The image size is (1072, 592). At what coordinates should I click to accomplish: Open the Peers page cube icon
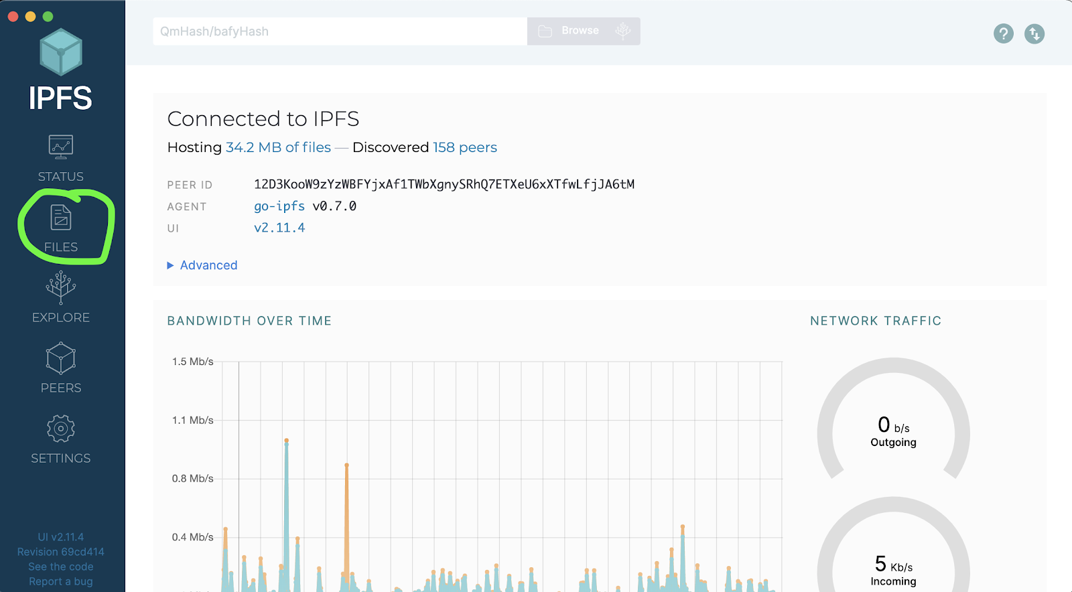point(60,358)
